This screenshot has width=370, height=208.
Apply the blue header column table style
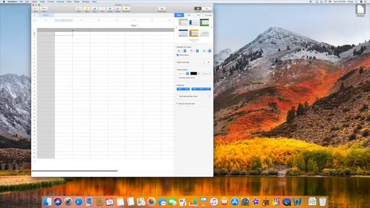pos(194,23)
